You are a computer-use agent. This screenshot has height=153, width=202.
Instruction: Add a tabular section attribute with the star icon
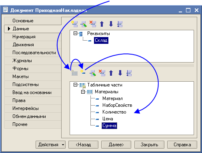click(83, 72)
